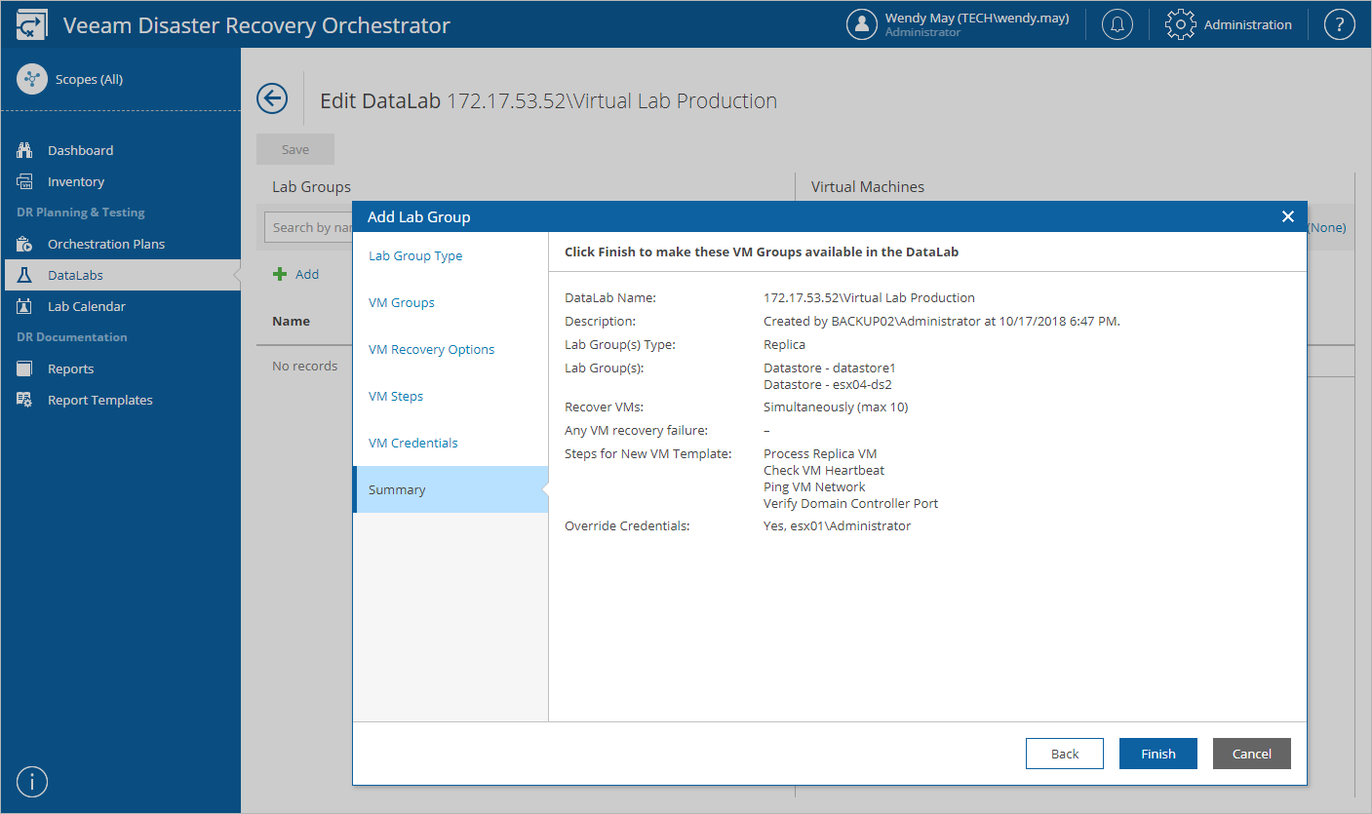Click 'Check VM Heartbeat' step text
Viewport: 1372px width, 814px height.
coord(824,470)
